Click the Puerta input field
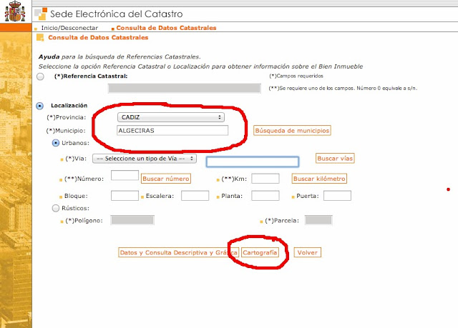This screenshot has height=328, width=458. tap(337, 196)
